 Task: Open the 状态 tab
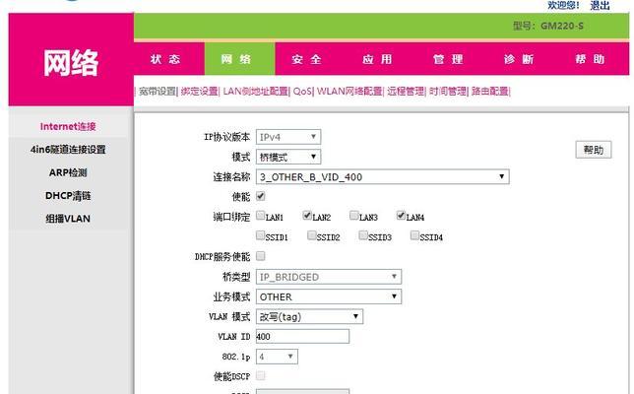pos(165,59)
